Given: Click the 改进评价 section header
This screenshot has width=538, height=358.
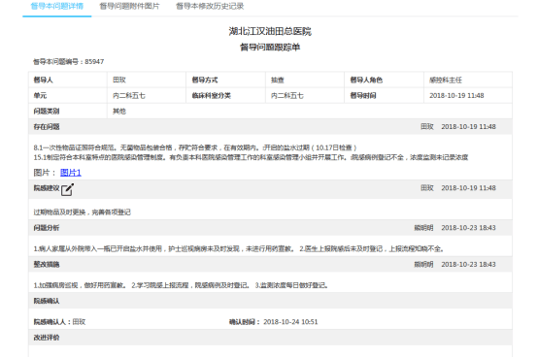Looking at the screenshot, I should [x=270, y=338].
